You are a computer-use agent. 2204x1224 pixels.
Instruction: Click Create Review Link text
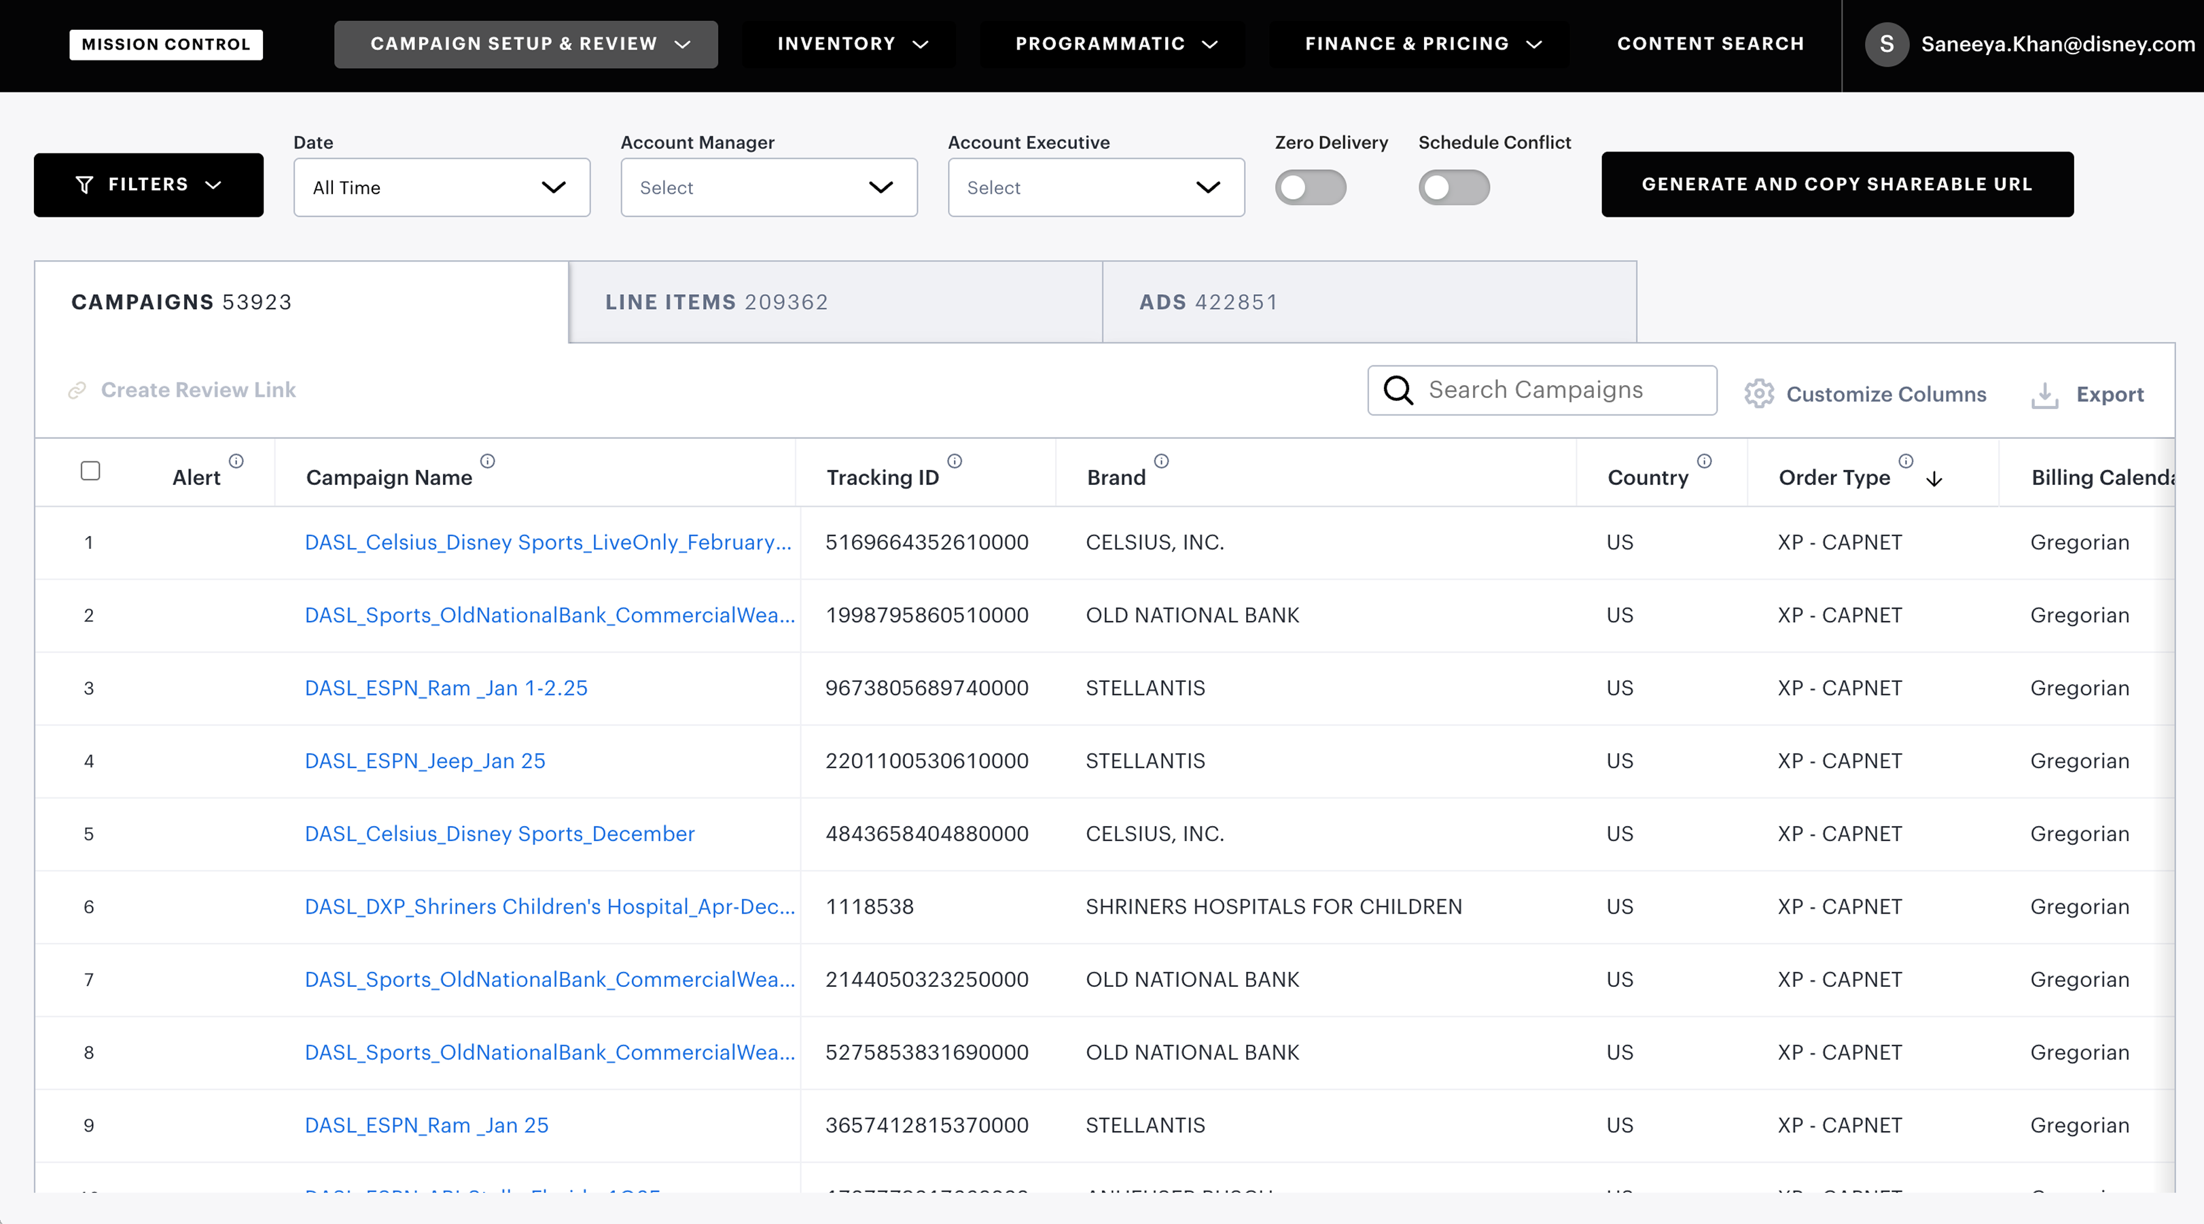(x=198, y=390)
